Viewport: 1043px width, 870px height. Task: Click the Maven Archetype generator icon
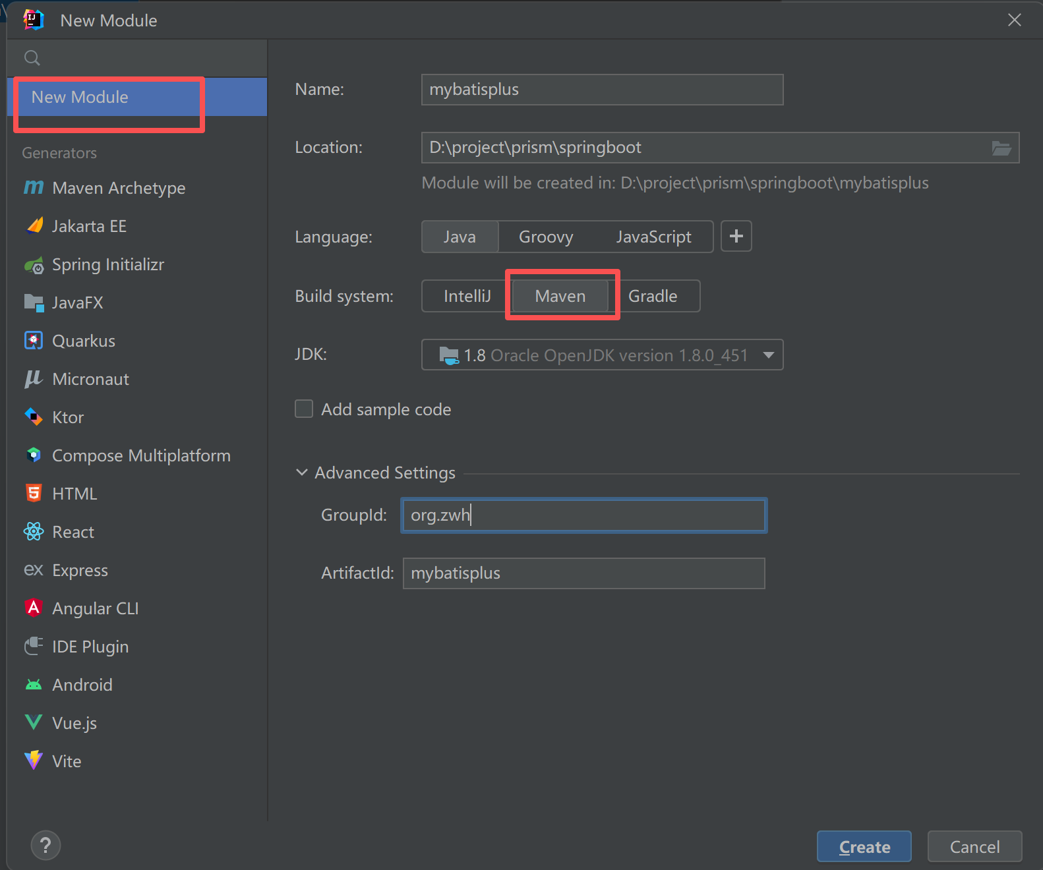tap(34, 188)
